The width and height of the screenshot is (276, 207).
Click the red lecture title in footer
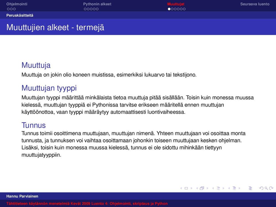87,204
